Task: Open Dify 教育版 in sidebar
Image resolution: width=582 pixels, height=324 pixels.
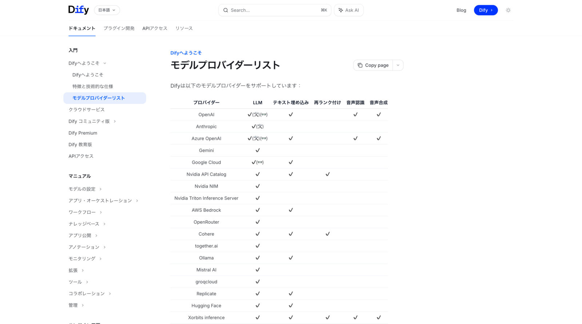Action: point(80,145)
